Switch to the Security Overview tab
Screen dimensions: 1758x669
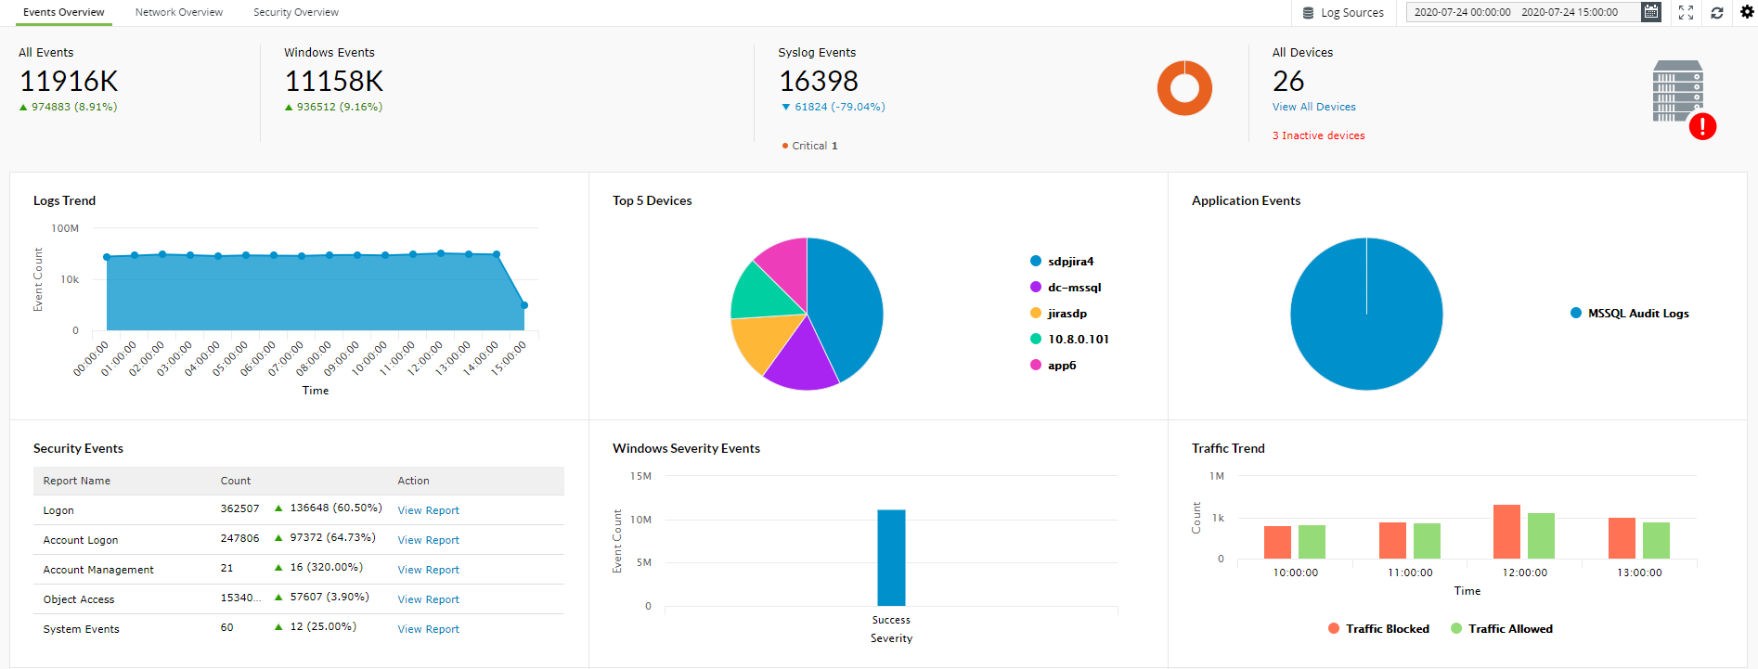296,12
